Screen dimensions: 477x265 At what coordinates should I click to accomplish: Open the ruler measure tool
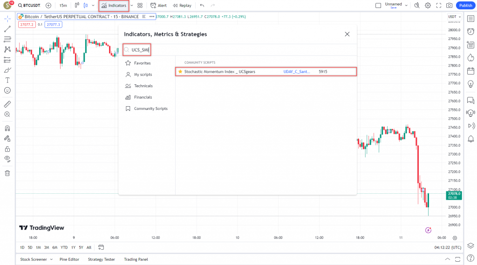tap(7, 104)
